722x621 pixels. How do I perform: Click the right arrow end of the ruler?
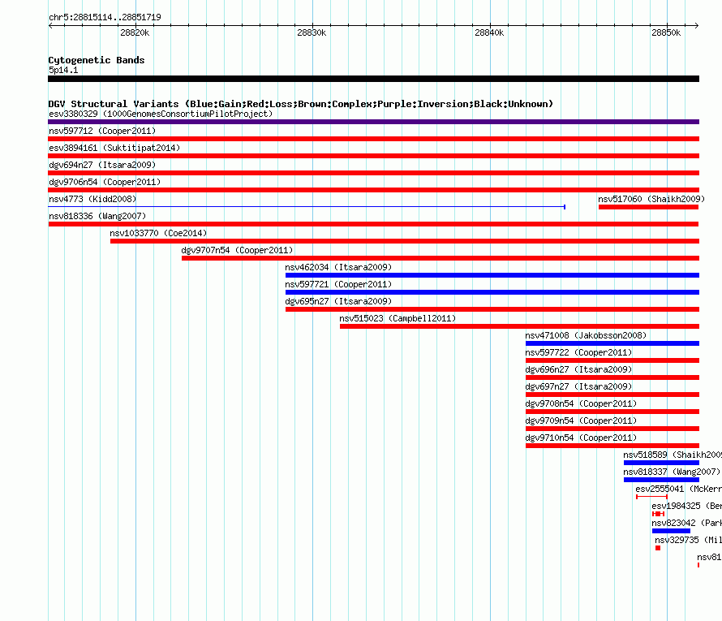coord(696,25)
